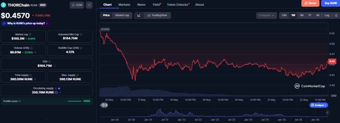The height and width of the screenshot is (123, 340).
Task: Switch chart to Market cap view
Action: coord(122,15)
